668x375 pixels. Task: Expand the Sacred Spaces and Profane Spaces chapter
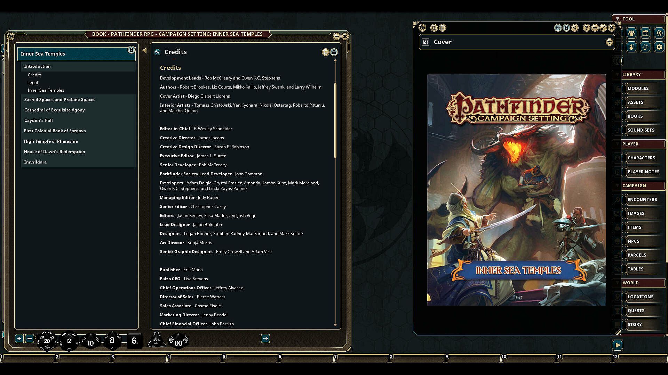coord(59,100)
